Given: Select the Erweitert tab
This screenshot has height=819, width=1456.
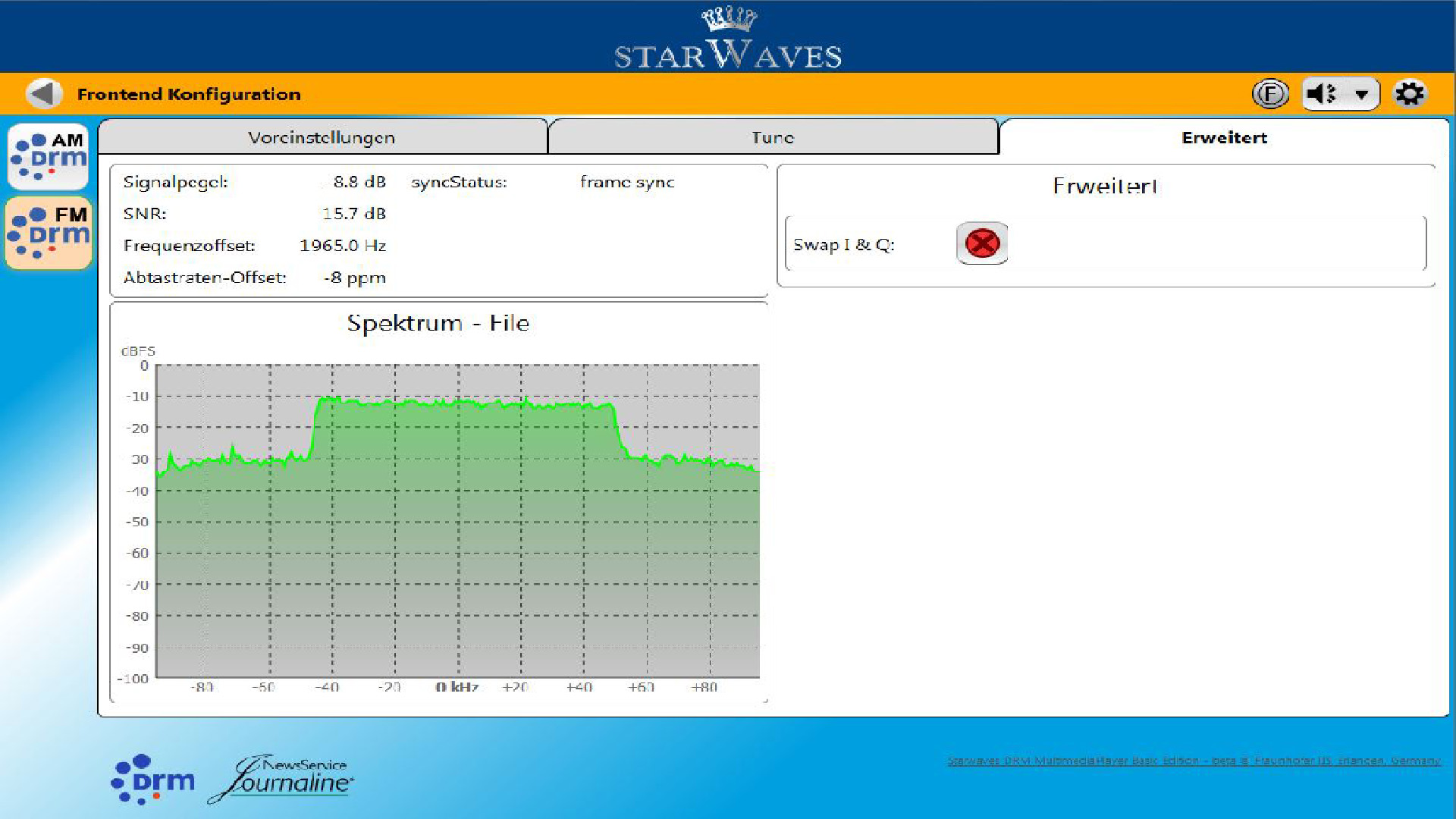Looking at the screenshot, I should coord(1223,137).
